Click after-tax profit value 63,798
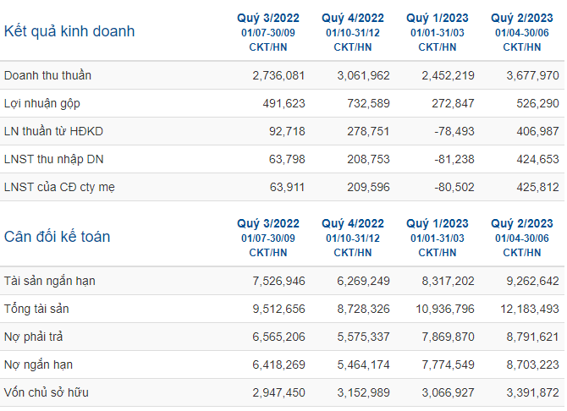Viewport: 567px width, 411px height. (287, 160)
